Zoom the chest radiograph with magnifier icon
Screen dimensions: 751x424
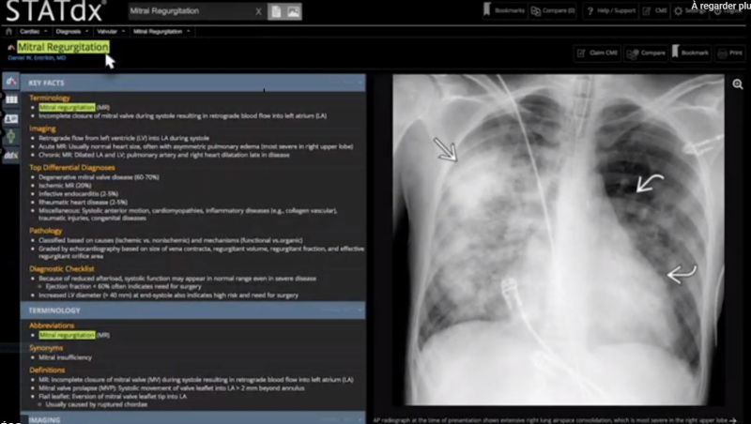[x=738, y=84]
